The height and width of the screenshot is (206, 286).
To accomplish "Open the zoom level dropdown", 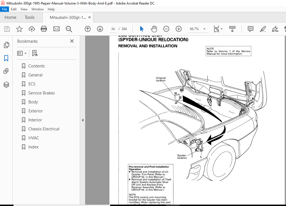I will point(204,29).
